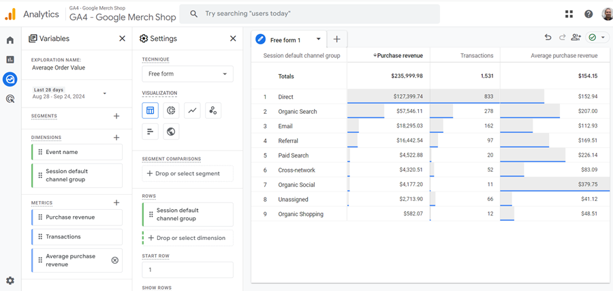The width and height of the screenshot is (613, 291).
Task: Click the Email row label
Action: point(285,126)
